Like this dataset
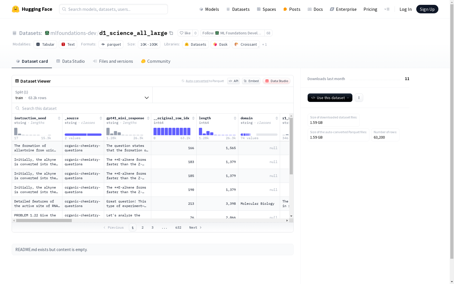Viewport: 454px width, 284px height. click(185, 33)
